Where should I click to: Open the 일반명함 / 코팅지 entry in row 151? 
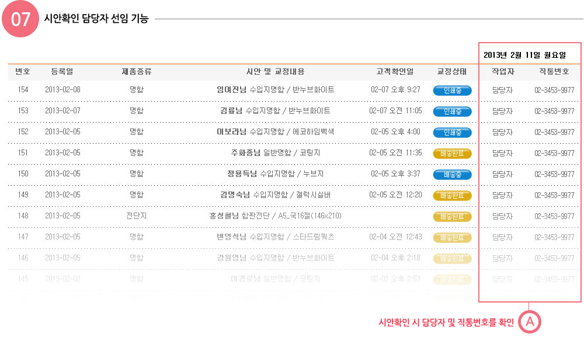pyautogui.click(x=275, y=153)
